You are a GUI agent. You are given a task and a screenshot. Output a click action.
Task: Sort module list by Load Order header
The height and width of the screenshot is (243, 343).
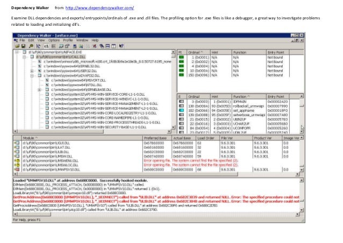click(208, 138)
